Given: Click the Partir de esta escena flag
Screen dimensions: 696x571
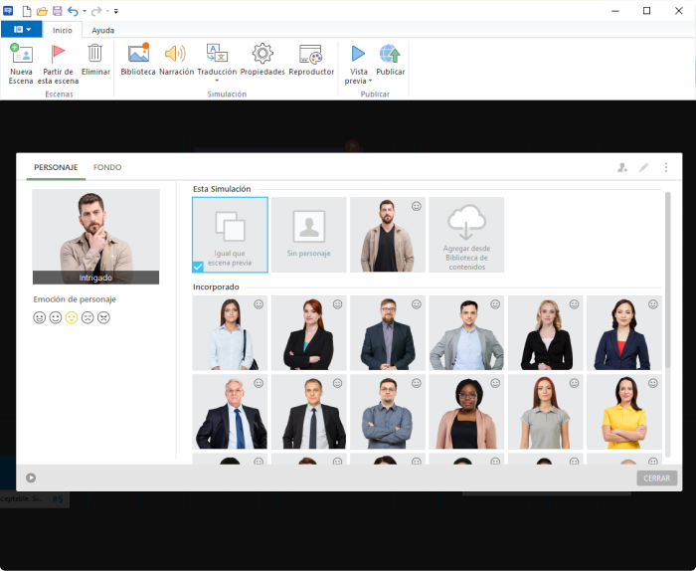Looking at the screenshot, I should [x=59, y=55].
